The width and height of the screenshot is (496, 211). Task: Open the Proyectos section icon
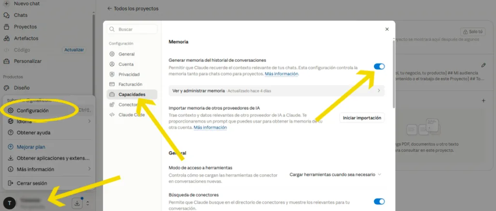click(6, 27)
